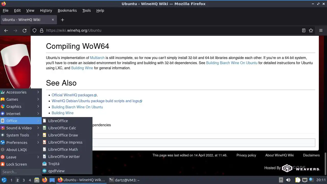This screenshot has height=184, width=327.
Task: Click the removable media eject tray icon
Action: 281,180
